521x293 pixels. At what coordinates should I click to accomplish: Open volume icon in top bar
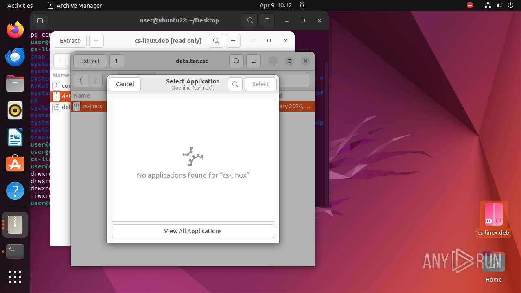coord(499,5)
